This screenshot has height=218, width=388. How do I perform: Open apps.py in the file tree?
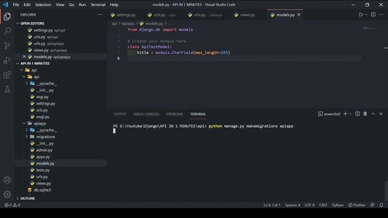click(43, 157)
